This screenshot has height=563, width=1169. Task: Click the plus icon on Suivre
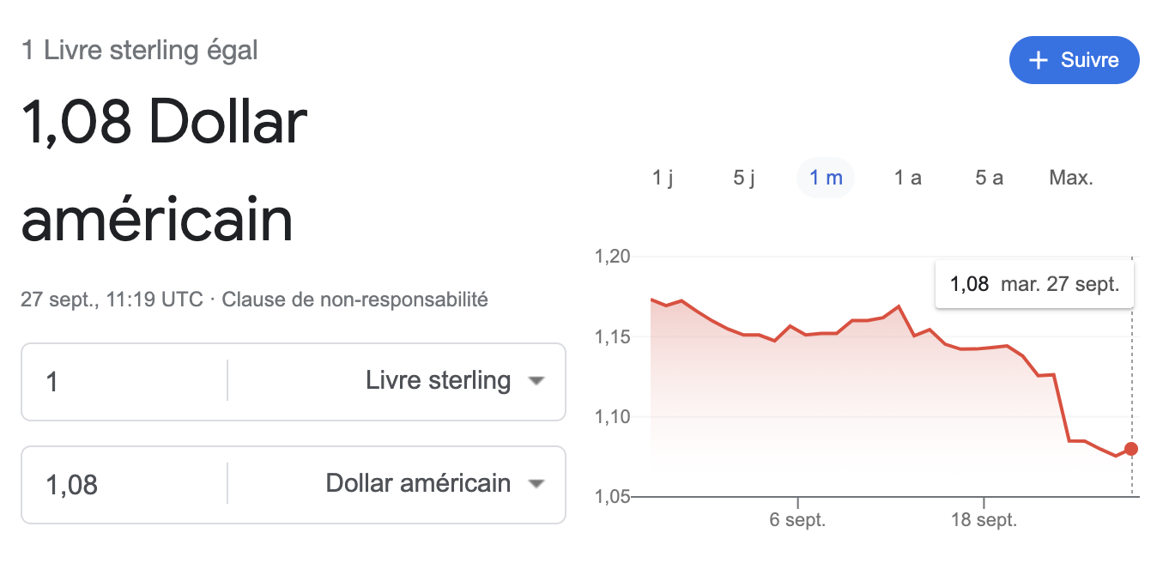pyautogui.click(x=1039, y=60)
